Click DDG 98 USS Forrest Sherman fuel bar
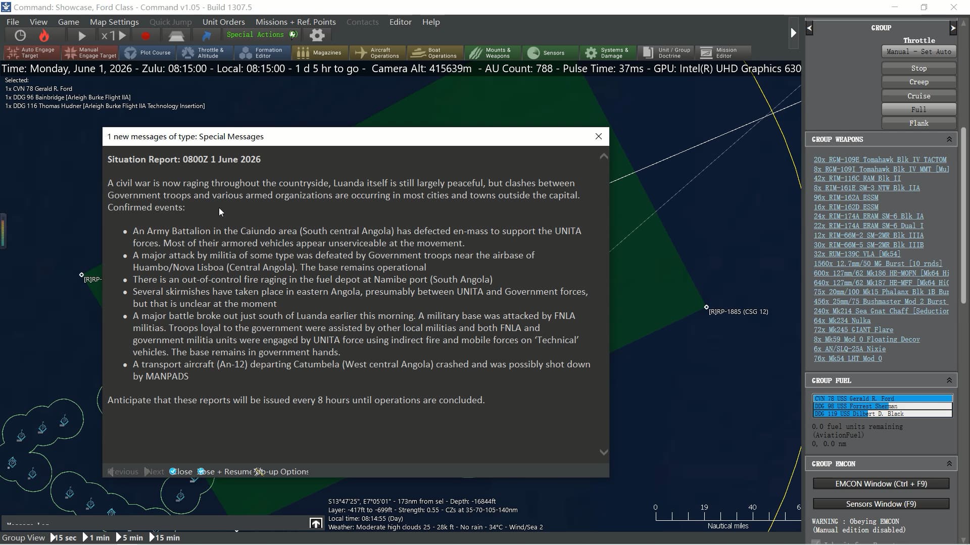Screen dimensions: 970x545 (x=882, y=406)
